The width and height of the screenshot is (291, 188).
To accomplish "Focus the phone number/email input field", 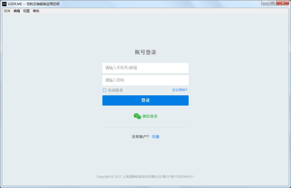I will [145, 68].
